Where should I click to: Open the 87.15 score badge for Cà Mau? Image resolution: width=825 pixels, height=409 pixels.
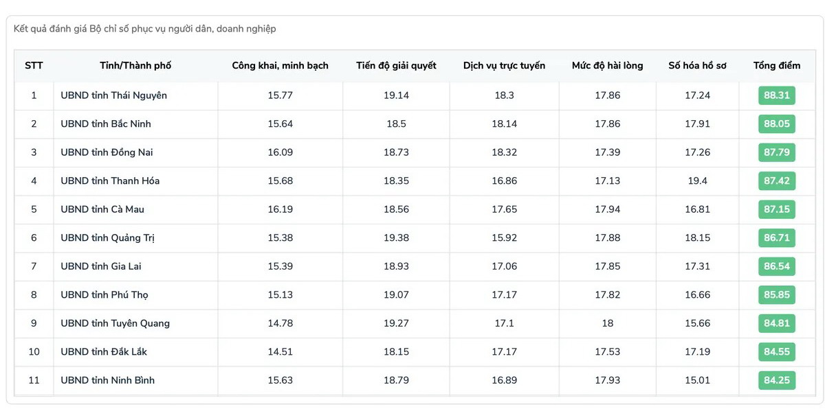[x=777, y=209]
